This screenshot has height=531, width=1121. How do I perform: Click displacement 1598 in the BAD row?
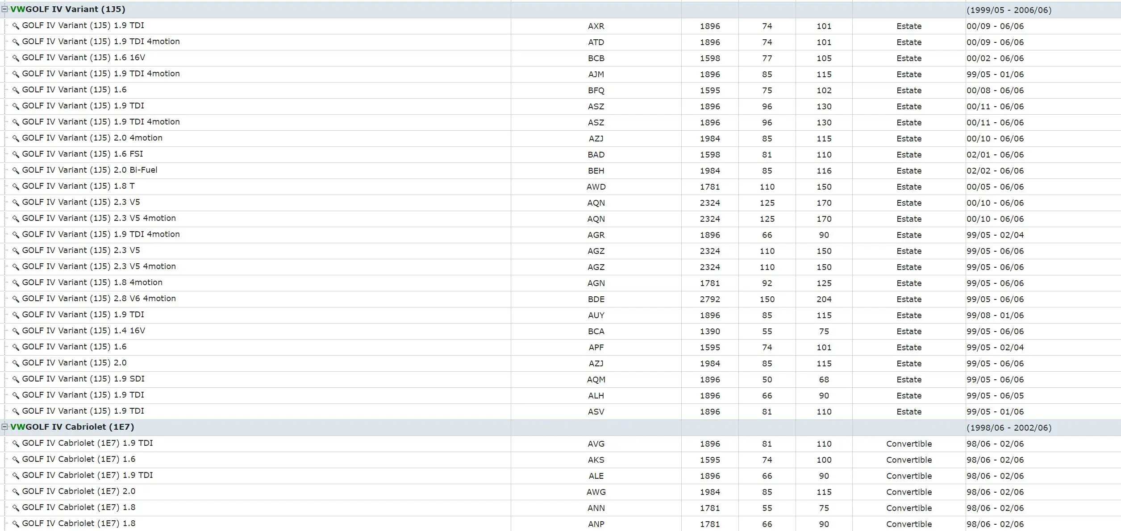tap(710, 155)
